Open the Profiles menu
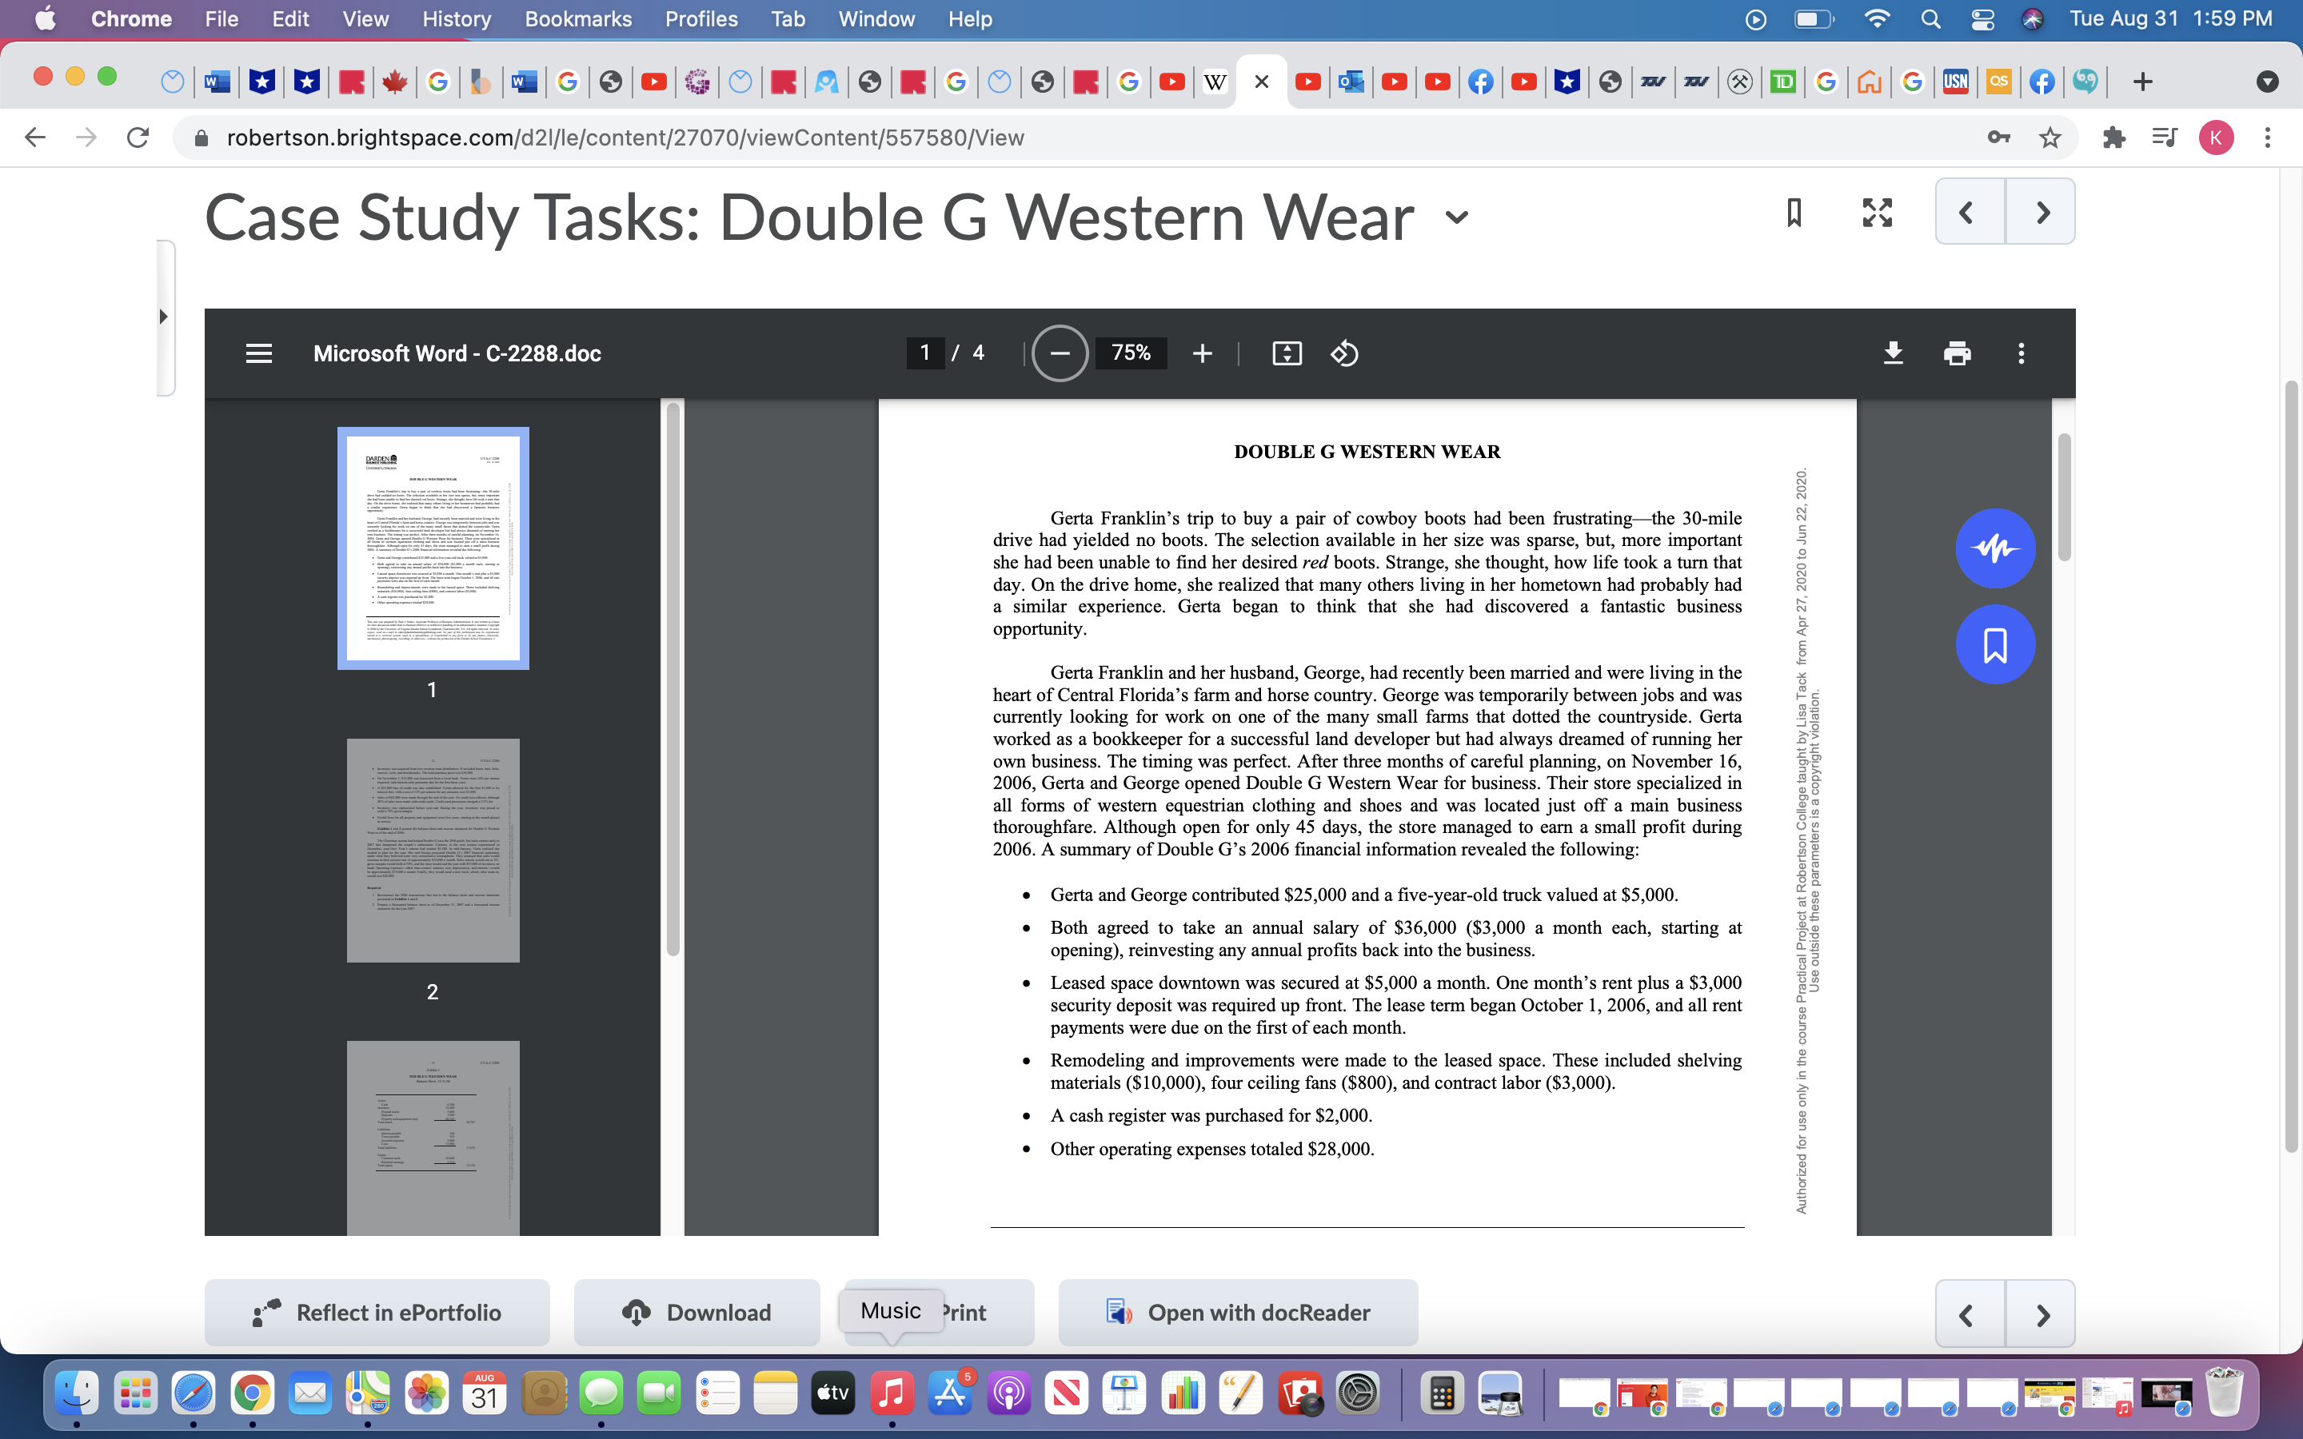 [701, 19]
